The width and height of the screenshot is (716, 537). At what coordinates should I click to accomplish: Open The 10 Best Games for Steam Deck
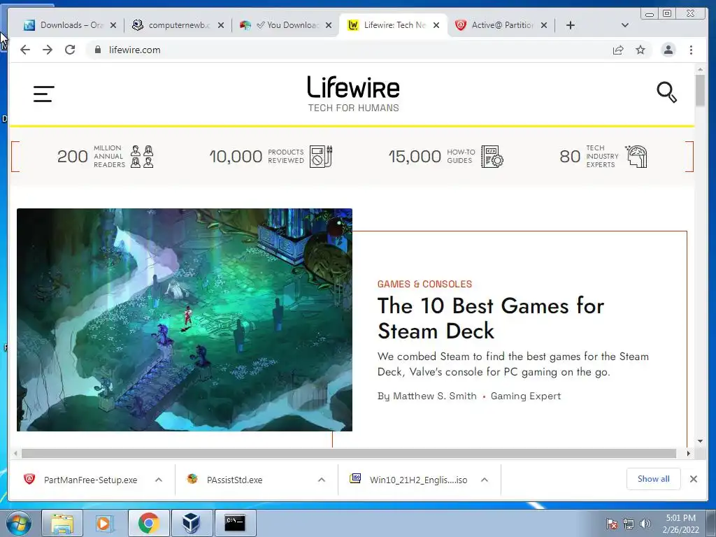[490, 318]
